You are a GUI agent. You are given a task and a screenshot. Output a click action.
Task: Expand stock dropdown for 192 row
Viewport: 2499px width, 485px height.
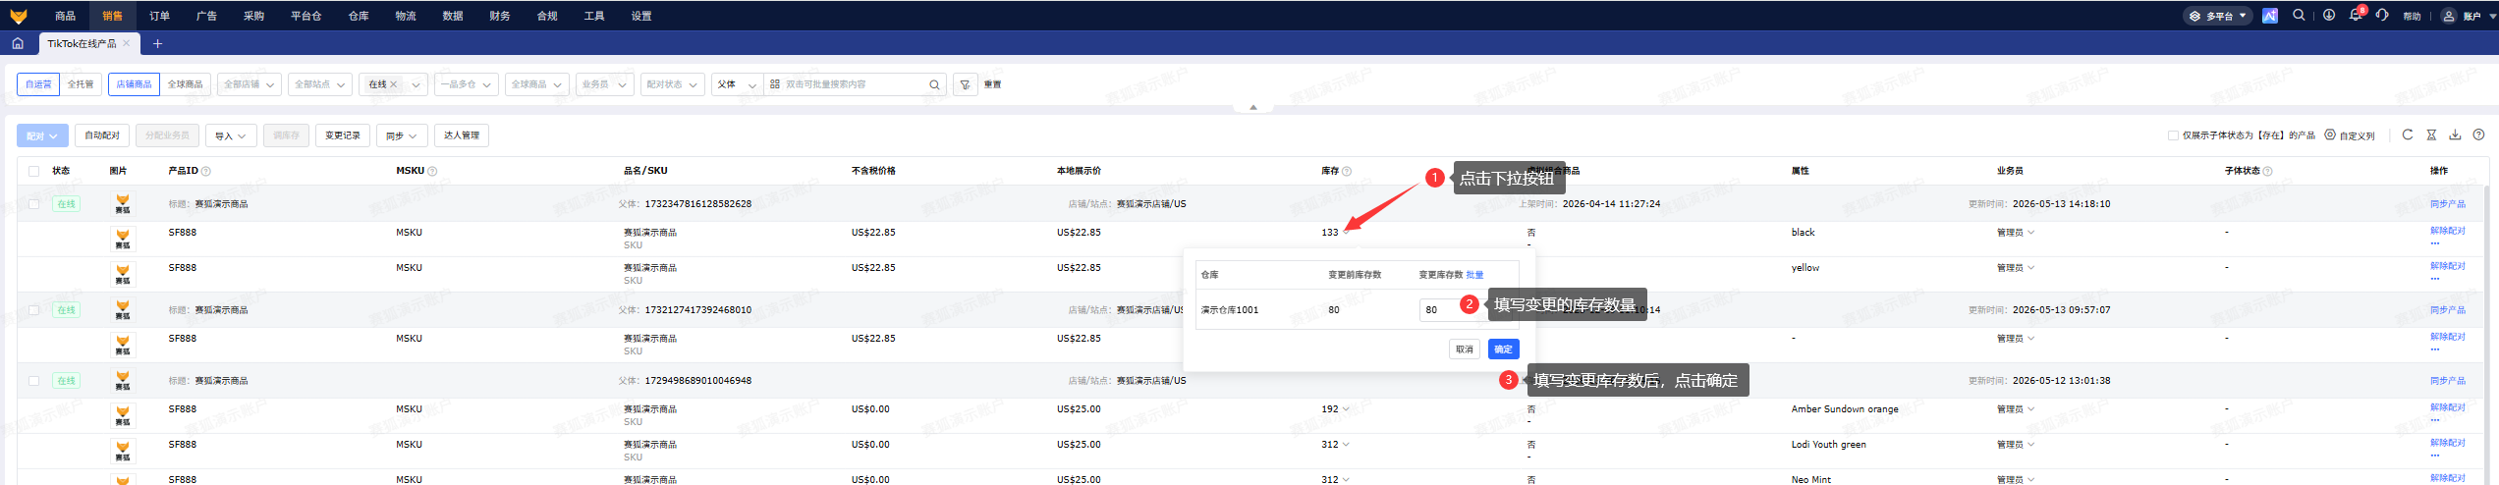click(x=1346, y=409)
